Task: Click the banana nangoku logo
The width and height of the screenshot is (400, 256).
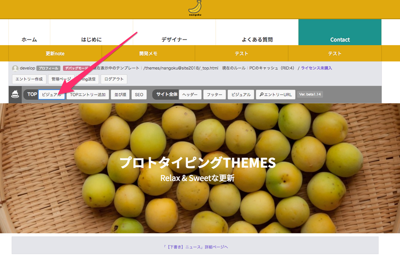Action: (195, 8)
